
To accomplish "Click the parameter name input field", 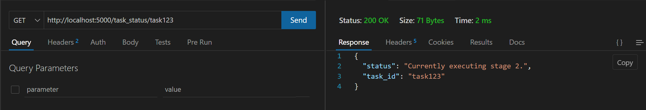I will click(91, 90).
